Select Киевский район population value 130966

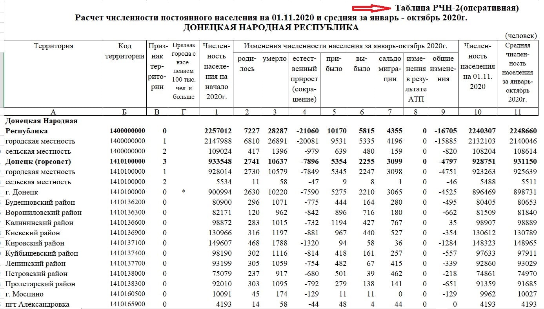coord(220,233)
